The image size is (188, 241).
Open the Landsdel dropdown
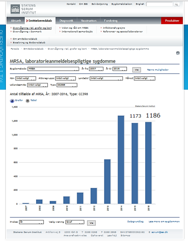click(106, 79)
